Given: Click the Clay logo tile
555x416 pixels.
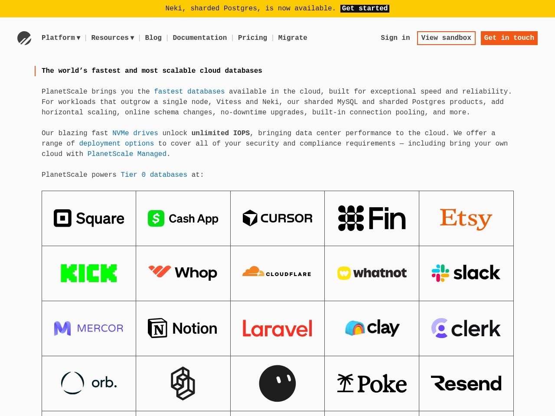Looking at the screenshot, I should pyautogui.click(x=372, y=328).
